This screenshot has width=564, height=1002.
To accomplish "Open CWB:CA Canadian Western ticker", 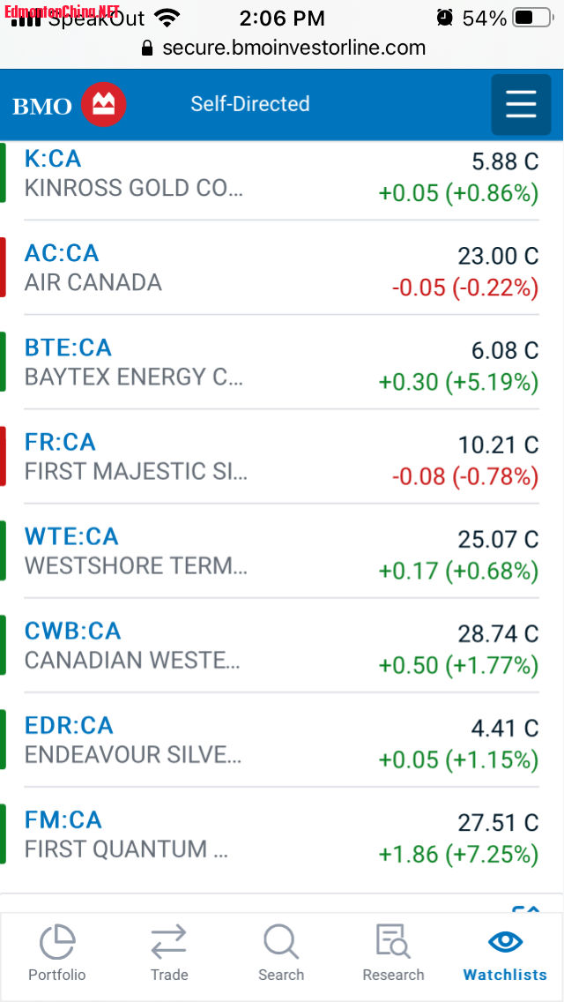I will pyautogui.click(x=72, y=632).
